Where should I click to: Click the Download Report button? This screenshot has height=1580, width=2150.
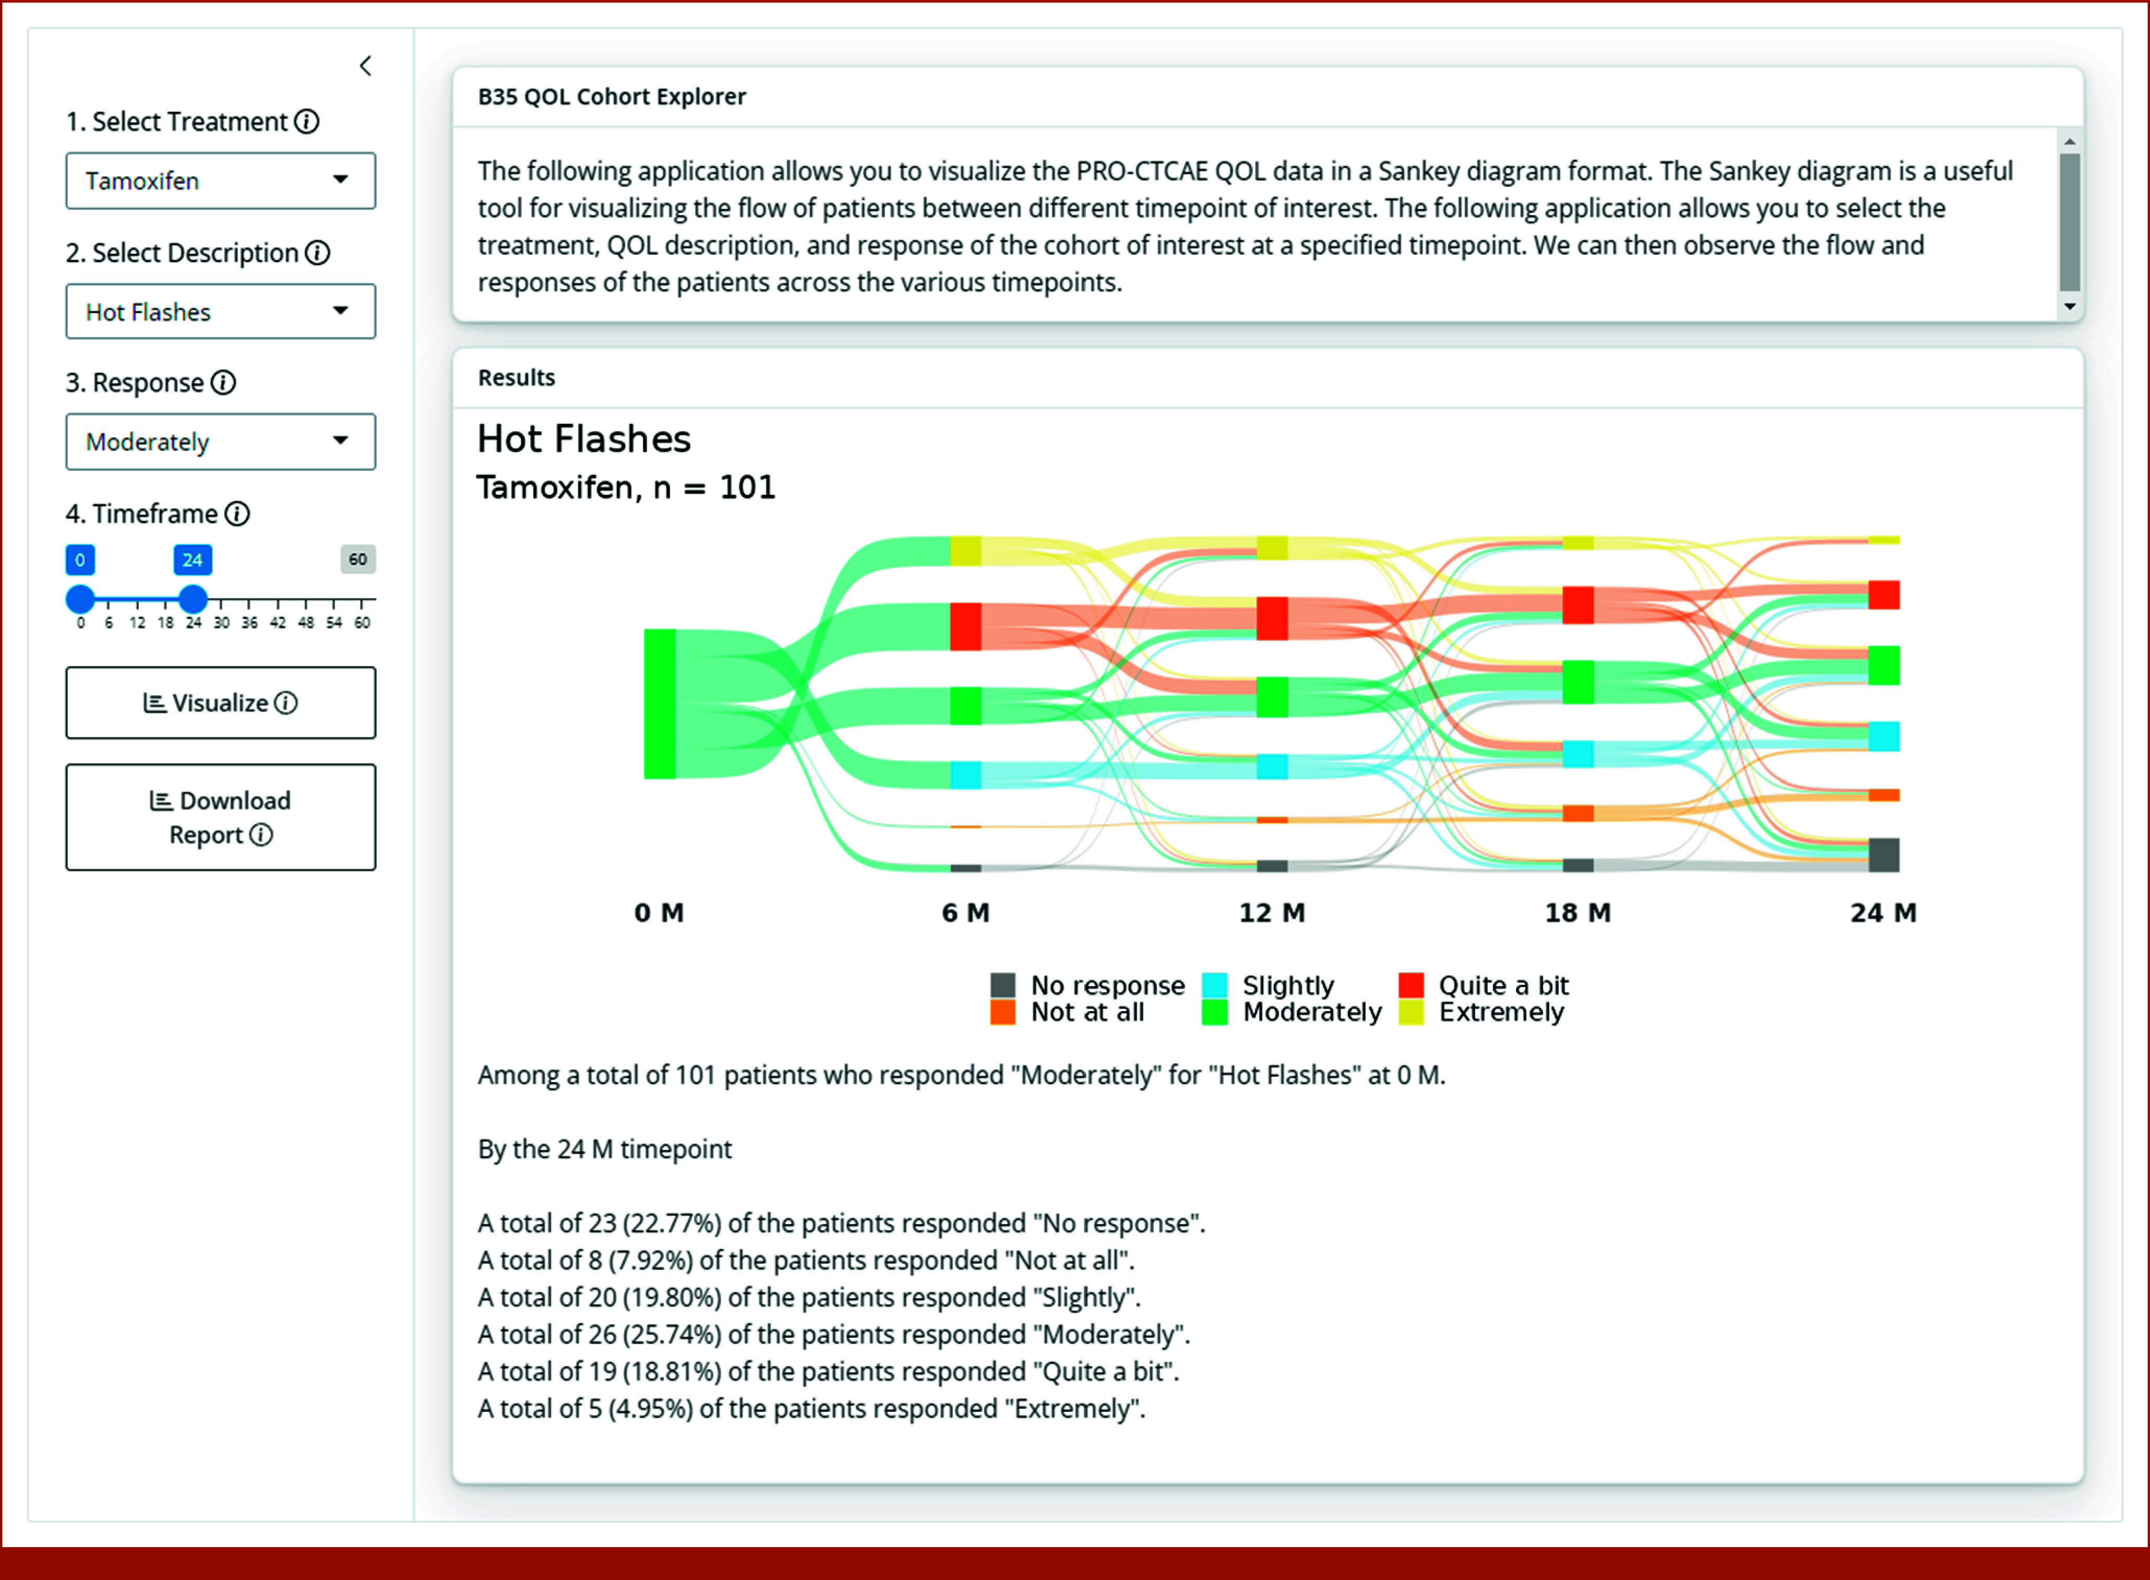[221, 817]
